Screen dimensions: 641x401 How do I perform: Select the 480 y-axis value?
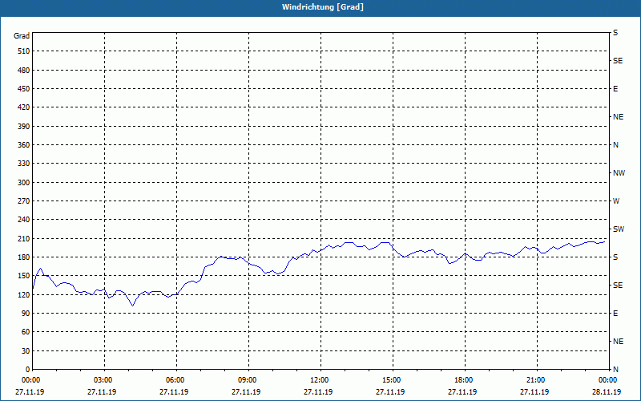tap(24, 71)
